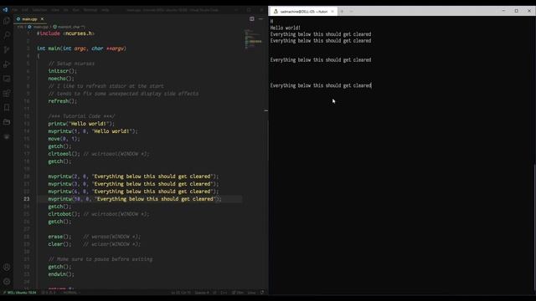This screenshot has height=301, width=536.
Task: Click the Spaces indentation status entry
Action: coord(201,293)
